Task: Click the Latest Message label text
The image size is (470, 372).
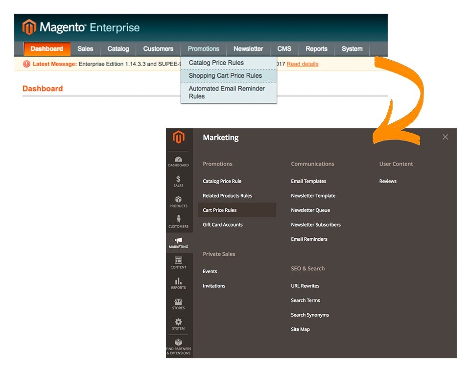Action: pyautogui.click(x=55, y=64)
